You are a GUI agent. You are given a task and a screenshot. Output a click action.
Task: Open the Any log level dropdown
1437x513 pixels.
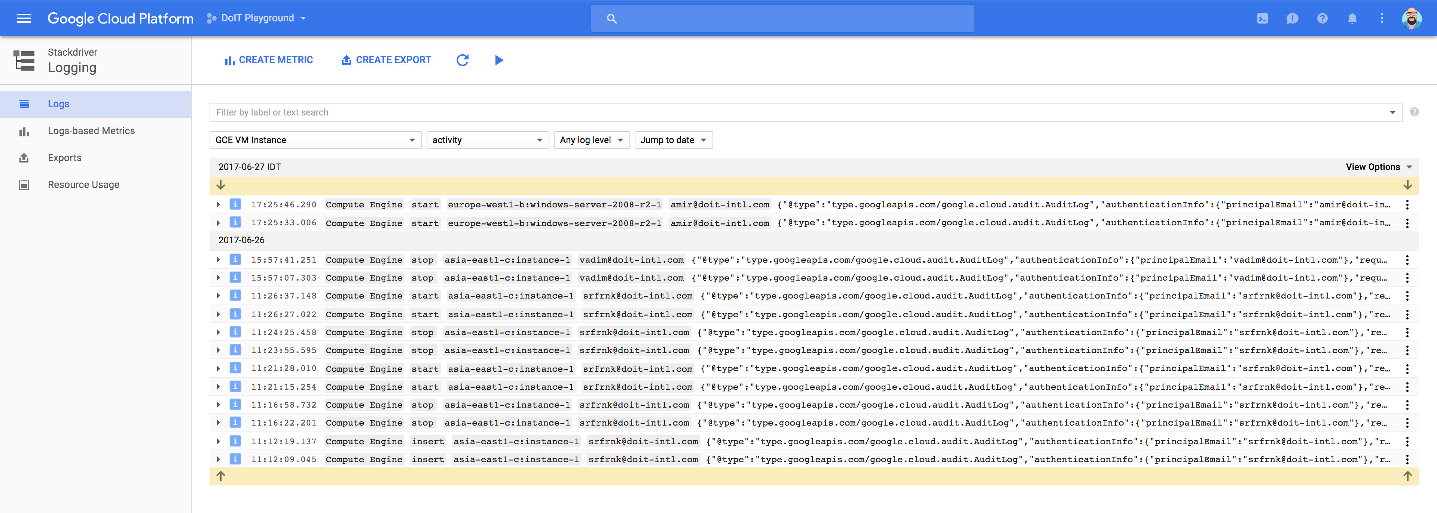coord(591,140)
